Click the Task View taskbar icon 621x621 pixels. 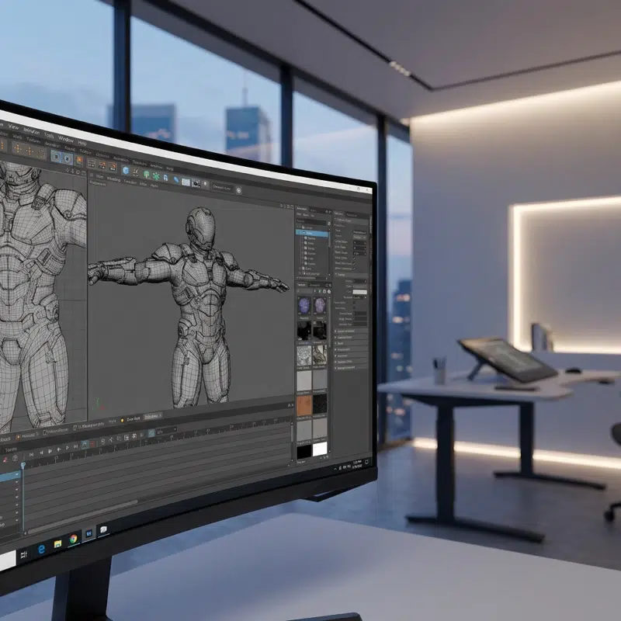pyautogui.click(x=24, y=554)
